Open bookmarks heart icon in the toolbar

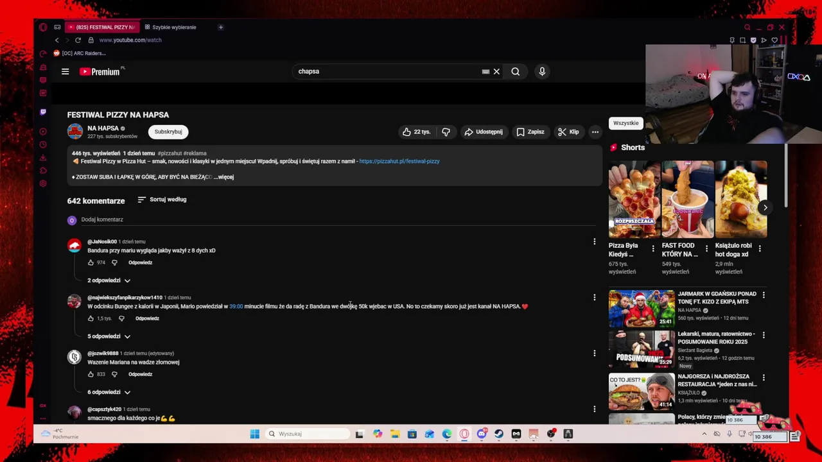[774, 40]
